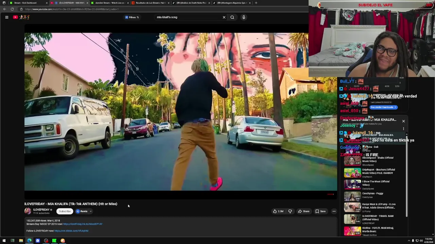
Task: Open File Explorer from taskbar
Action: click(x=21, y=241)
